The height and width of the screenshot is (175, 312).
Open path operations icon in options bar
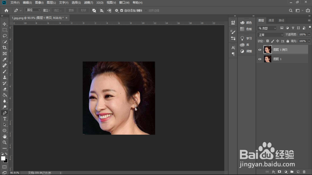(94, 11)
